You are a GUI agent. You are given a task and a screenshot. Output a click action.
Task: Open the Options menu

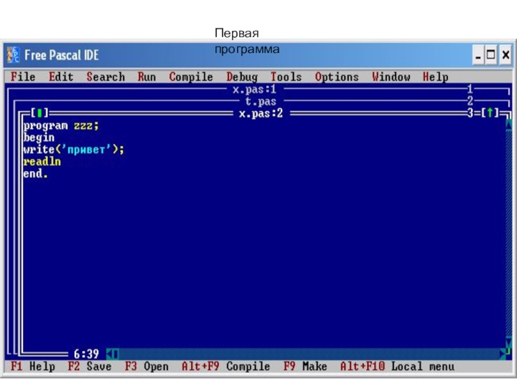337,77
